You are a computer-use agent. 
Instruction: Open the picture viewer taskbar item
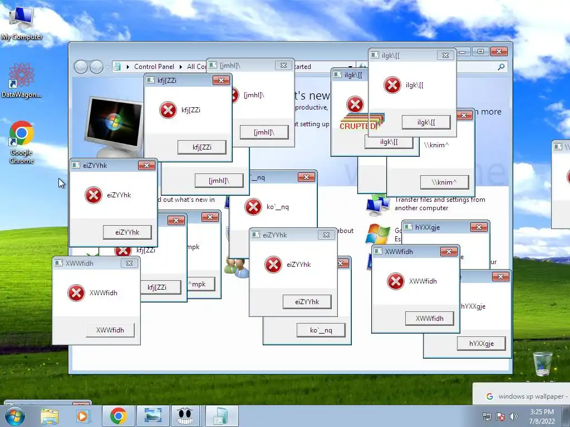pyautogui.click(x=153, y=416)
